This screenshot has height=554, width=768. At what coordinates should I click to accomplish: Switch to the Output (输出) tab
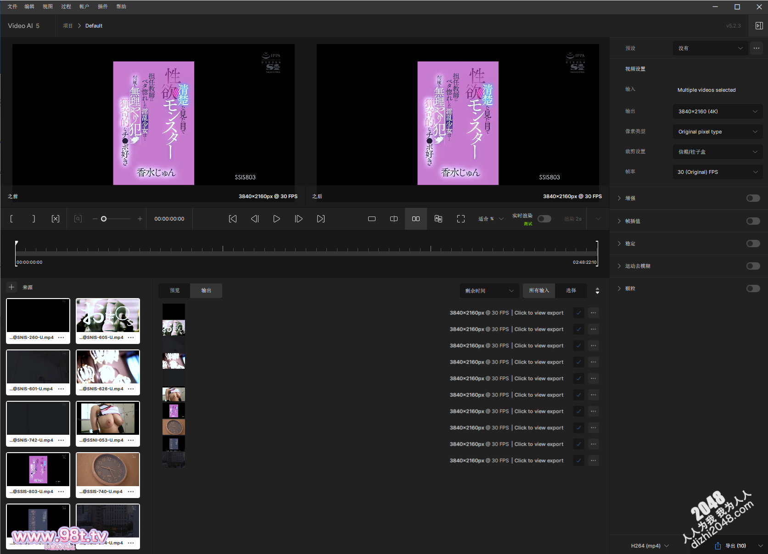(206, 291)
